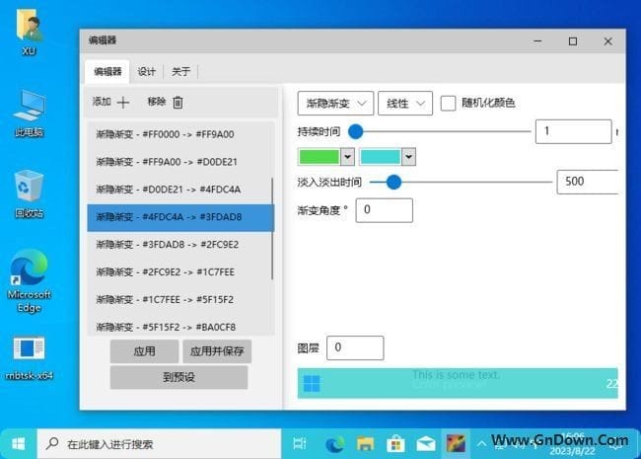This screenshot has height=459, width=641.
Task: Select row #5F15F2 -> #BA0CF8
Action: tap(180, 326)
